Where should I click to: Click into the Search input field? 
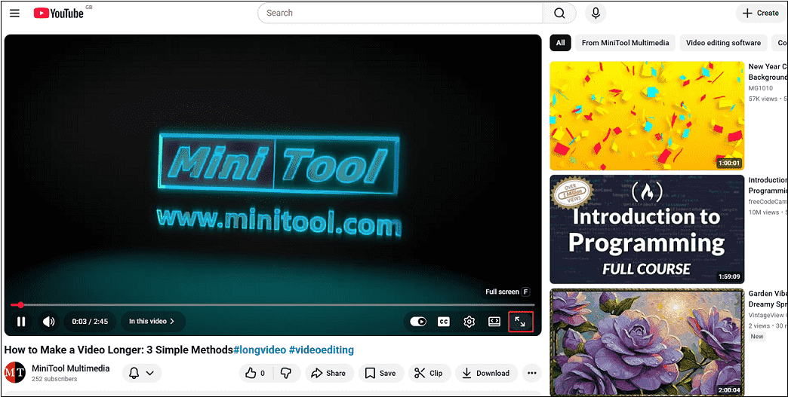tap(400, 13)
